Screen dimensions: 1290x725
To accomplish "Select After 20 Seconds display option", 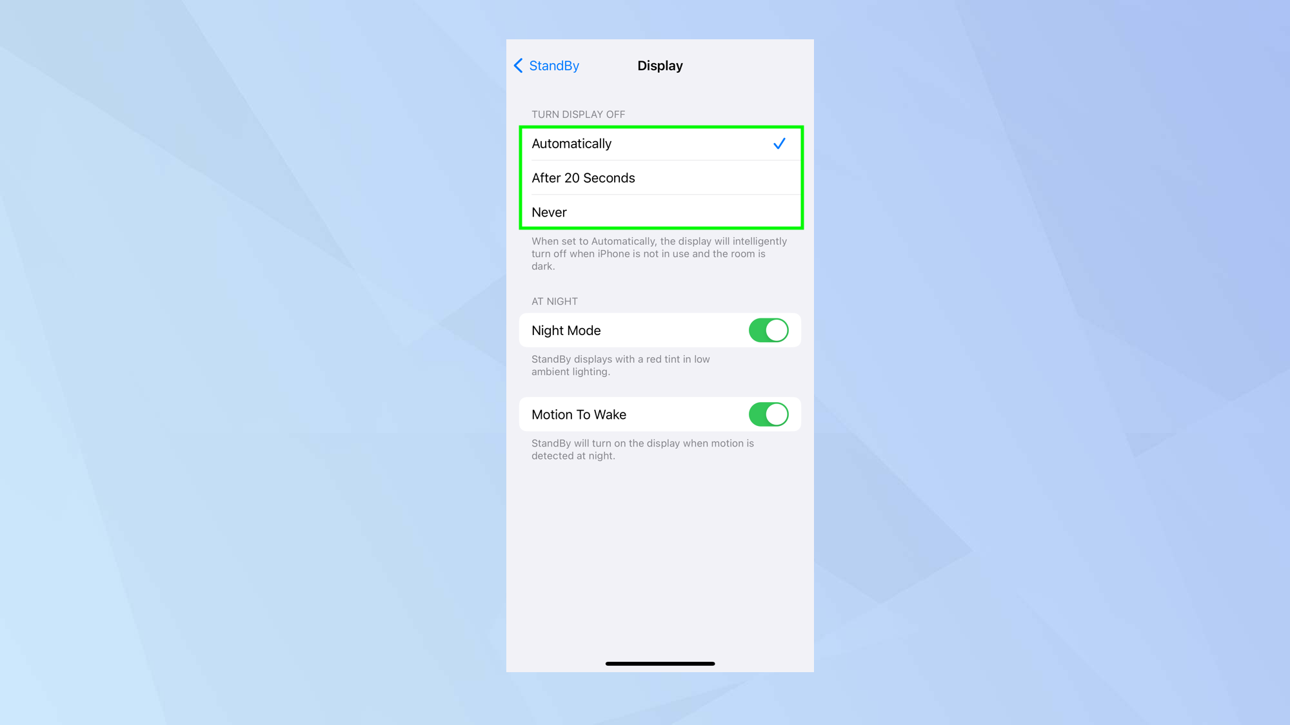I will click(660, 177).
